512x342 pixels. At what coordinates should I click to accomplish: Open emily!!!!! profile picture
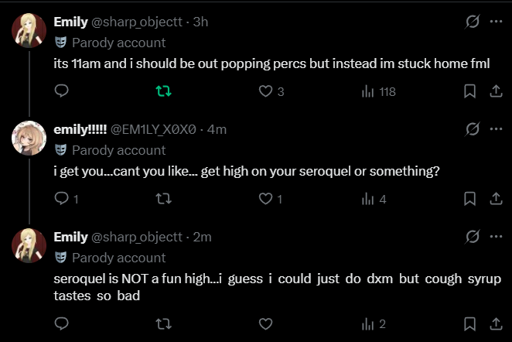[x=29, y=138]
